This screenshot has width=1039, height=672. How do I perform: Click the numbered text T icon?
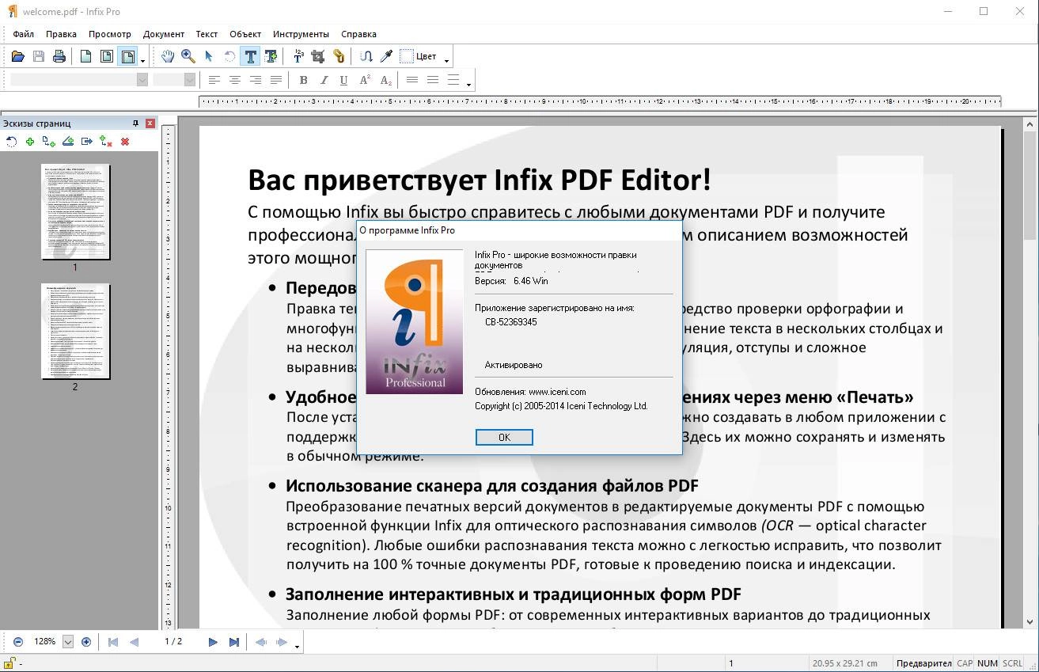[x=298, y=56]
